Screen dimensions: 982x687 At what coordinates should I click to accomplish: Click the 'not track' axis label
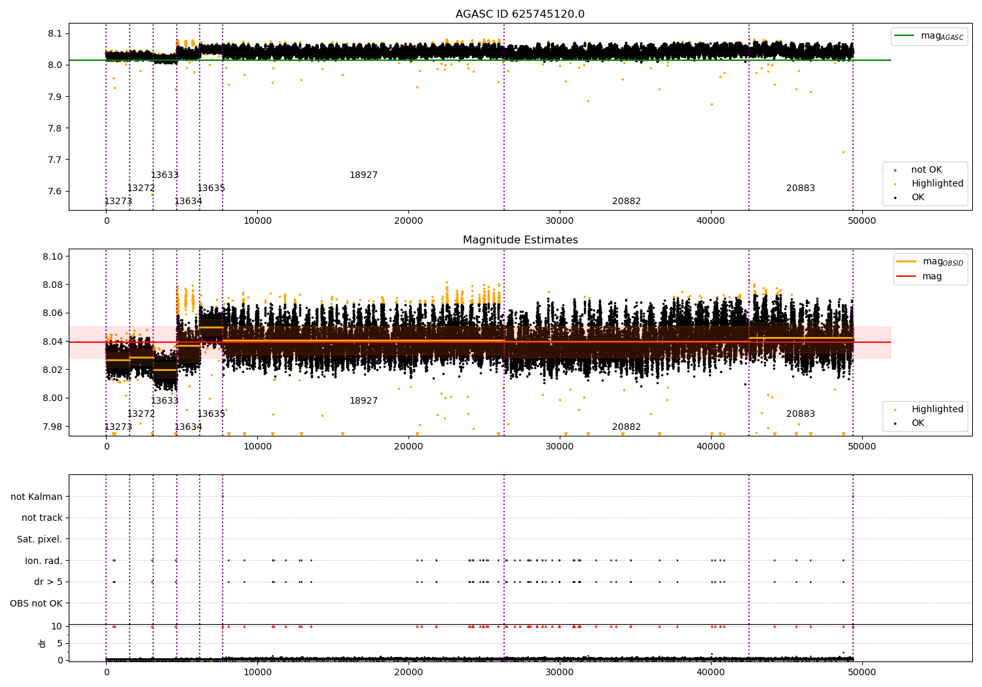42,518
